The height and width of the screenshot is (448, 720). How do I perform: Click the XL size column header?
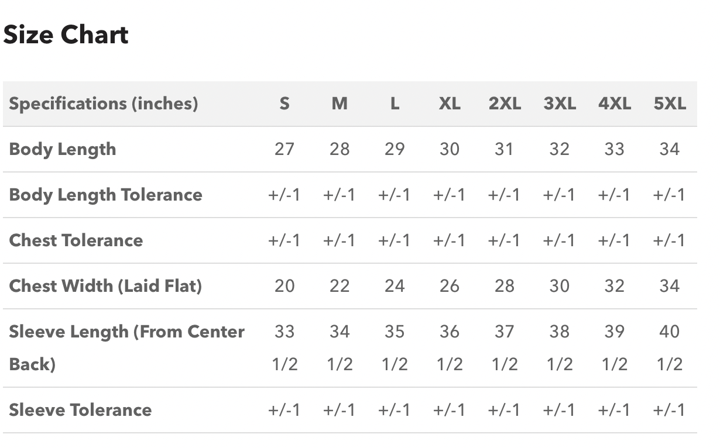point(450,104)
